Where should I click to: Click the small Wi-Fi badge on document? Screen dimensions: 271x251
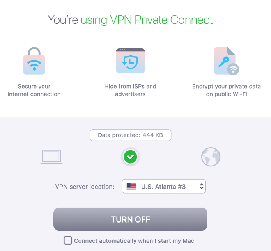pyautogui.click(x=233, y=69)
